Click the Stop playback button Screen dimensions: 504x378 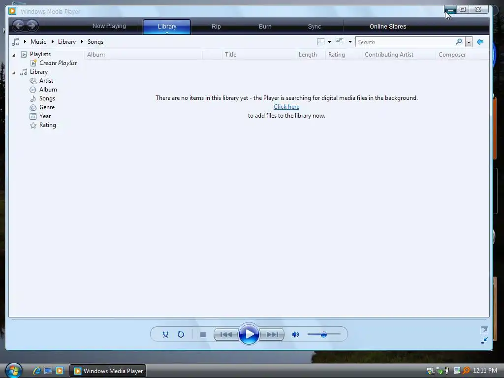[203, 334]
